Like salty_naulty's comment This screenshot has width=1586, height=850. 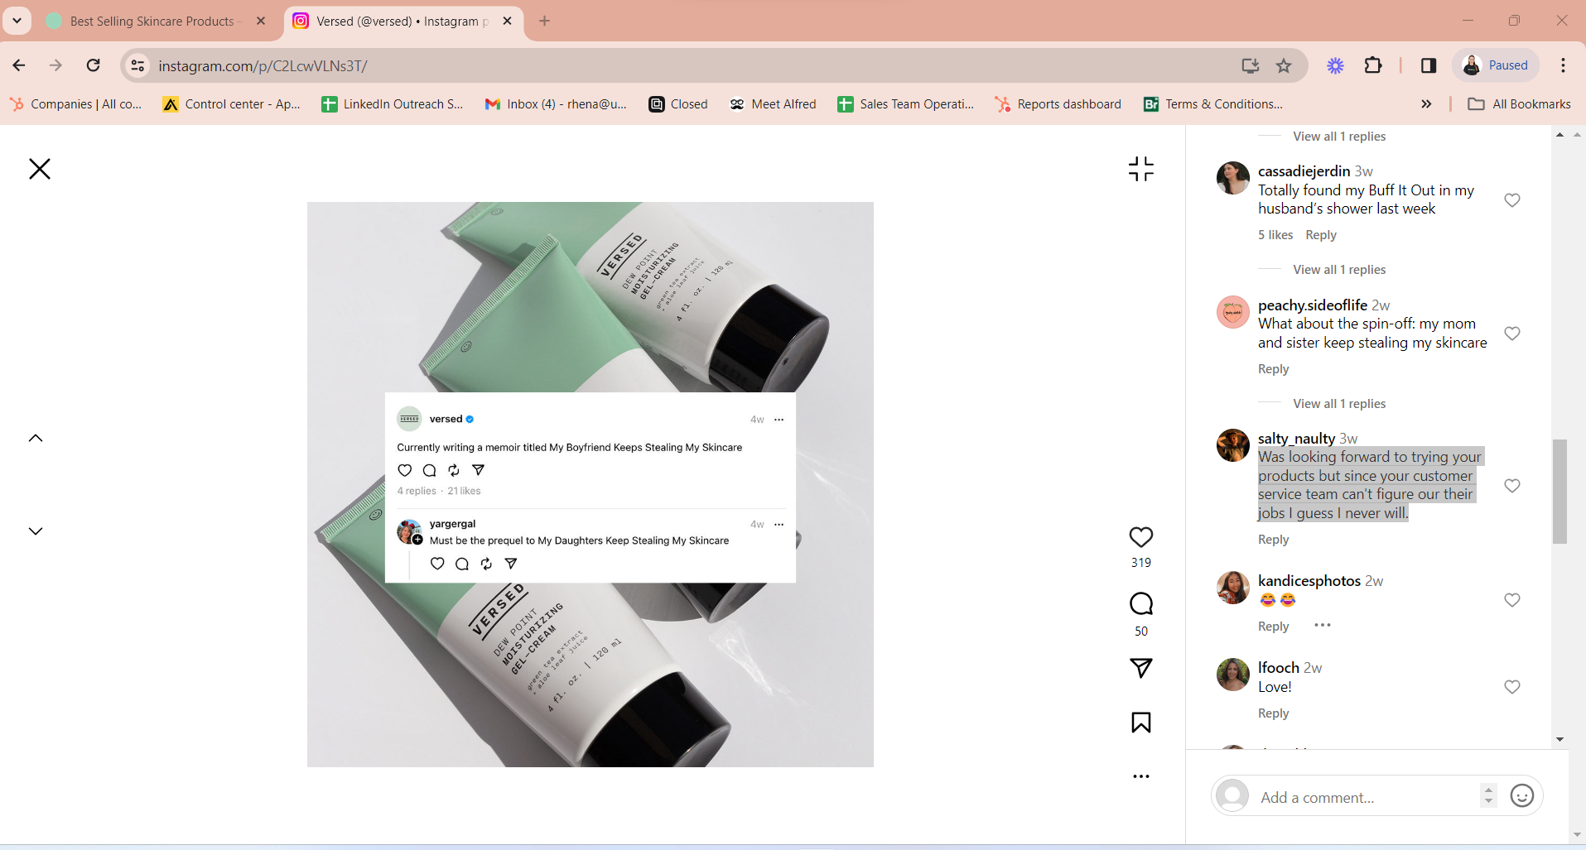coord(1512,486)
